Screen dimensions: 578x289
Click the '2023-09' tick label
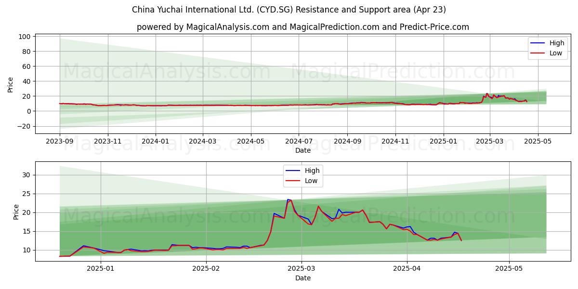click(x=60, y=142)
